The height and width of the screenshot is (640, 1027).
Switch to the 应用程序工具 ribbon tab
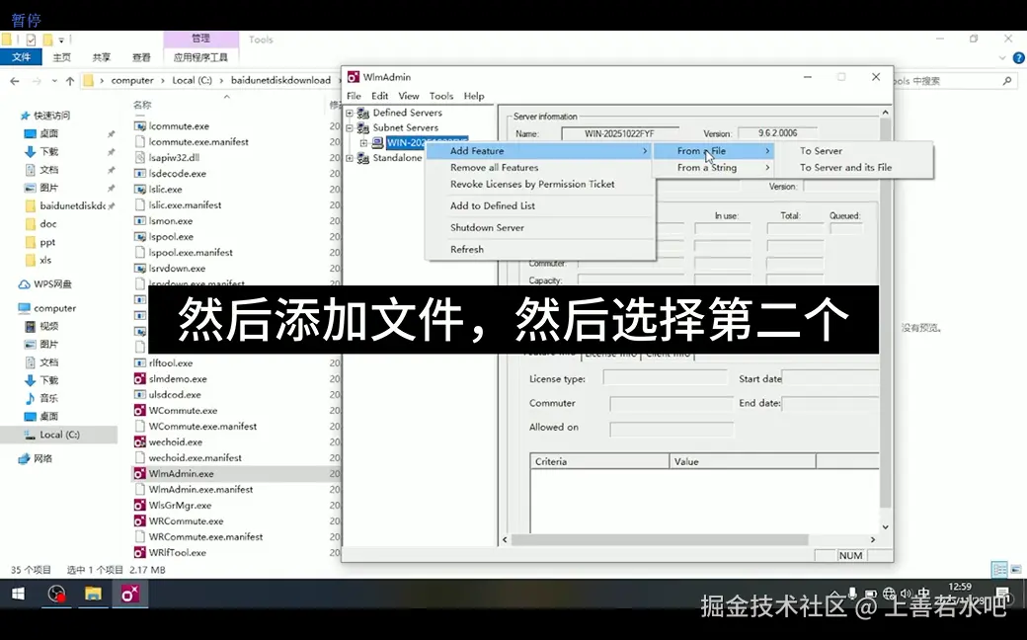coord(200,57)
